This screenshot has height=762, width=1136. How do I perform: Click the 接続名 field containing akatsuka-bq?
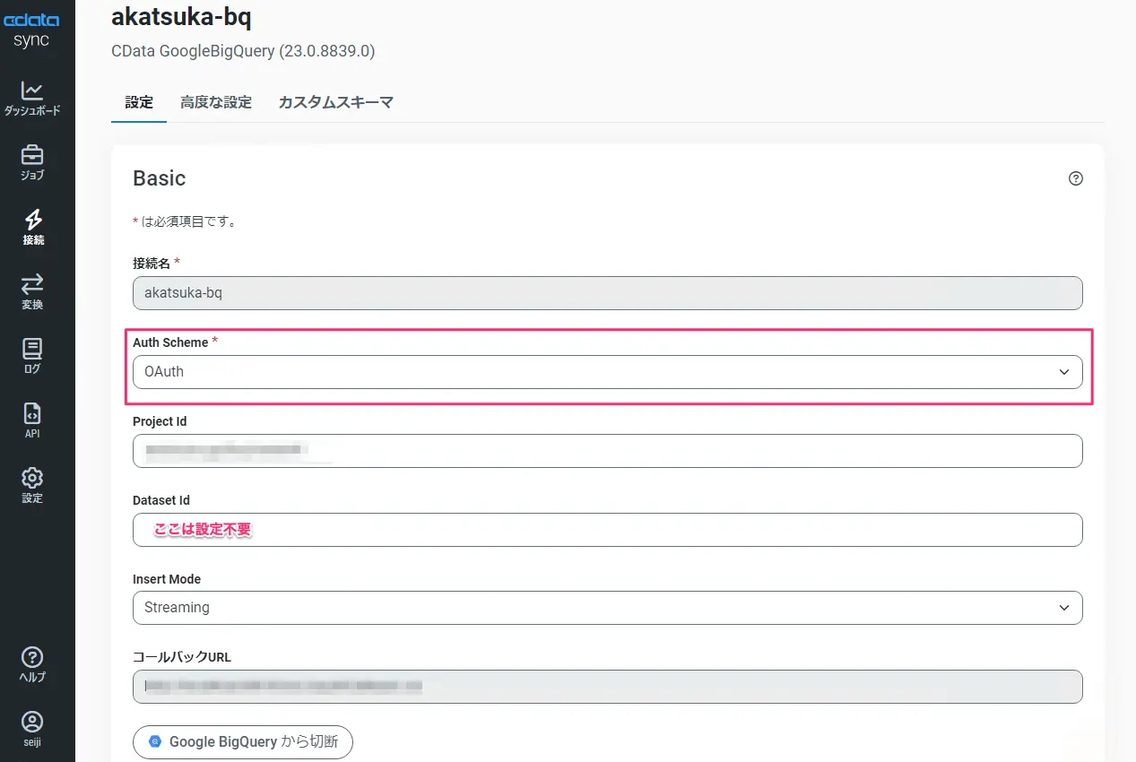click(x=607, y=293)
